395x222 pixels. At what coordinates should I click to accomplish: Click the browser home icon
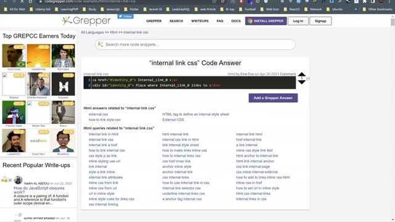click(x=30, y=1)
